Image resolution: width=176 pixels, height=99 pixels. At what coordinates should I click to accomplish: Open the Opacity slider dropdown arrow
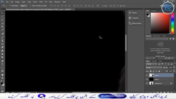174,68
